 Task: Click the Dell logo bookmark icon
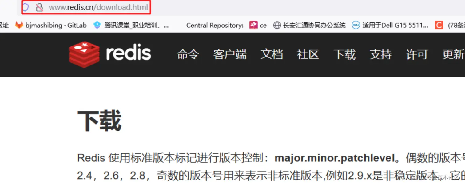[356, 25]
